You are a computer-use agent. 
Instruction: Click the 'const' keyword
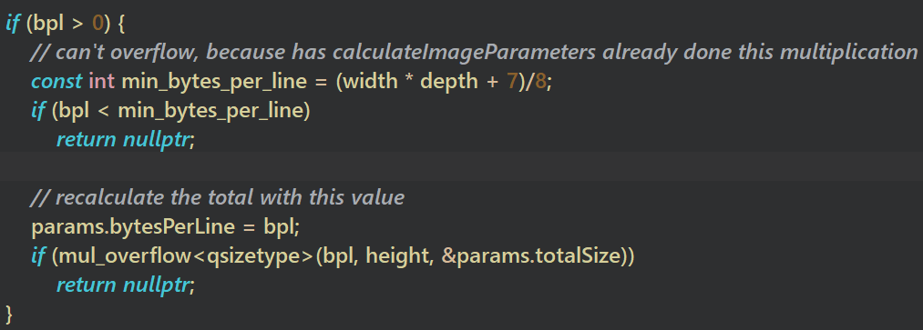(56, 82)
